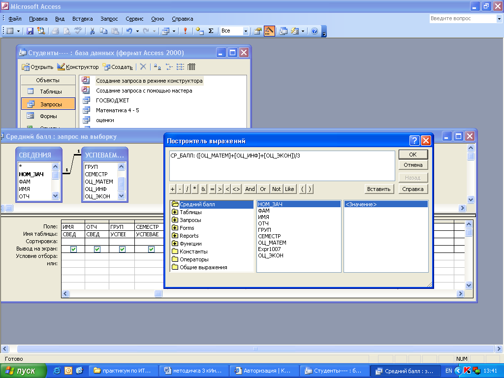Open the Файл menu
Screen dimensions: 504x378
[x=15, y=19]
